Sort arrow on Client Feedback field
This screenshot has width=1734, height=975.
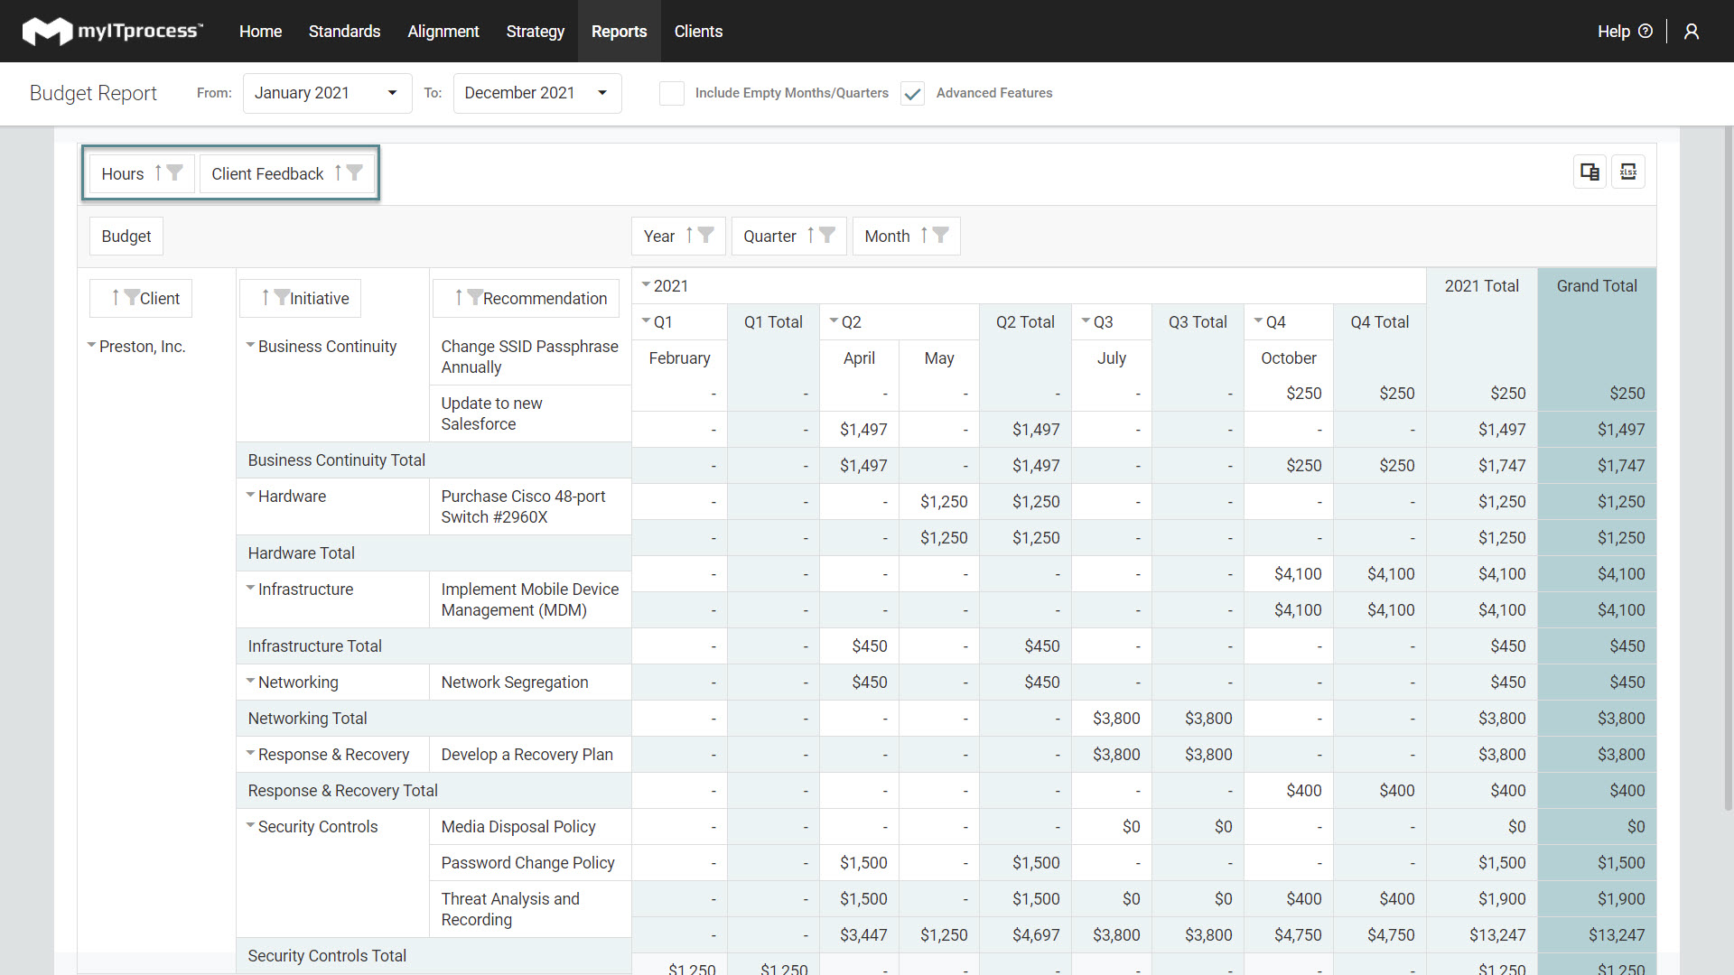click(338, 172)
